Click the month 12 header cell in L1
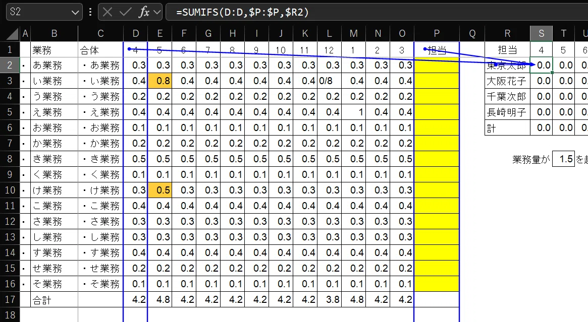Viewport: 588px width, 322px height. [x=329, y=50]
